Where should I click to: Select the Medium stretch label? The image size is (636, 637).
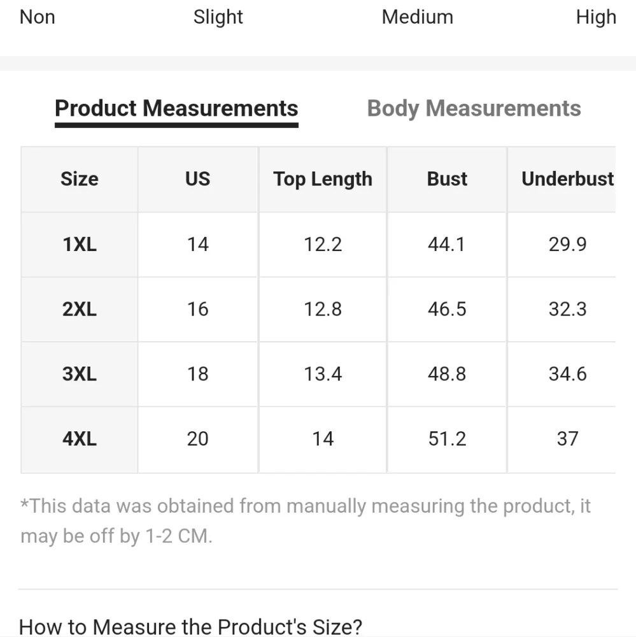point(418,17)
